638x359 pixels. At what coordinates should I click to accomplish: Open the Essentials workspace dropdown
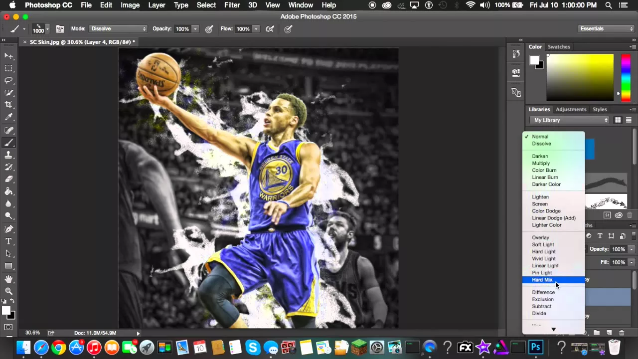606,29
